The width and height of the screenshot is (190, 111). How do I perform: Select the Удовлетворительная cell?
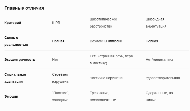(x=163, y=78)
